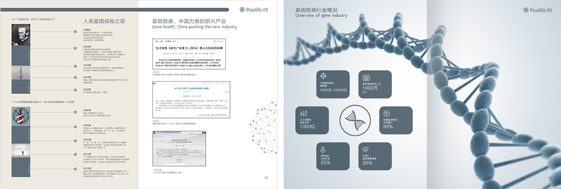Click the balance scale icon
The height and width of the screenshot is (189, 561).
coord(323,76)
